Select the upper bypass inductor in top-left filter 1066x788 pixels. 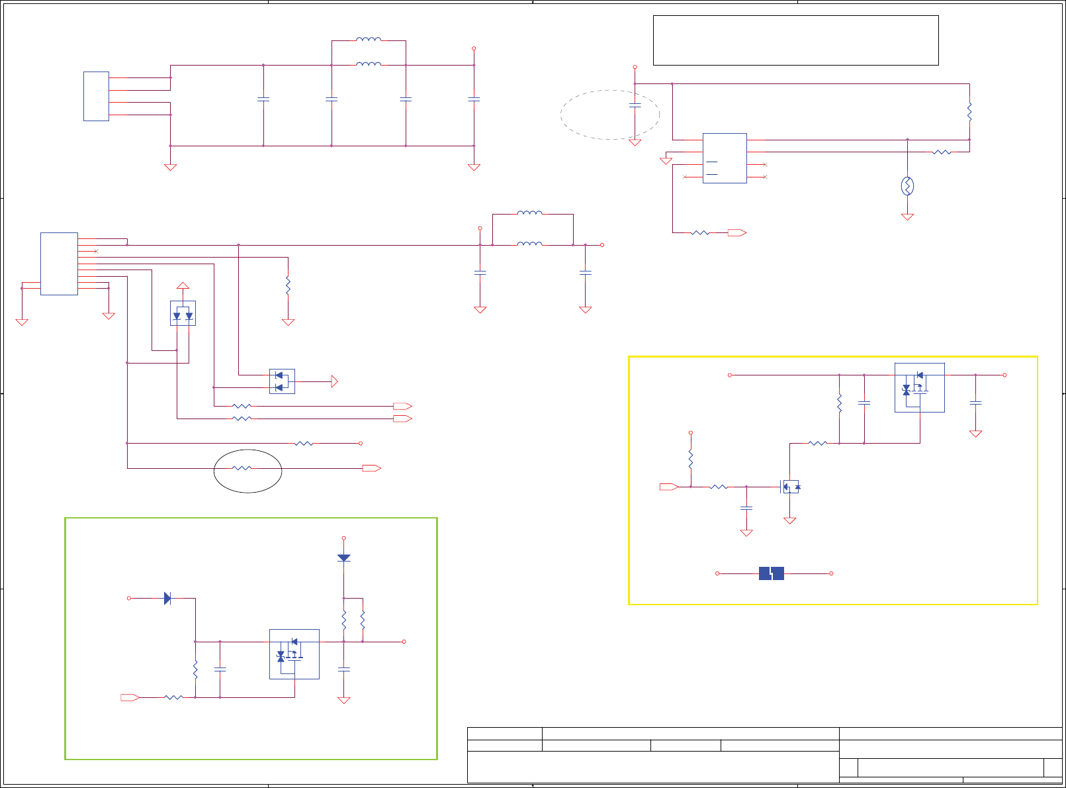[369, 40]
